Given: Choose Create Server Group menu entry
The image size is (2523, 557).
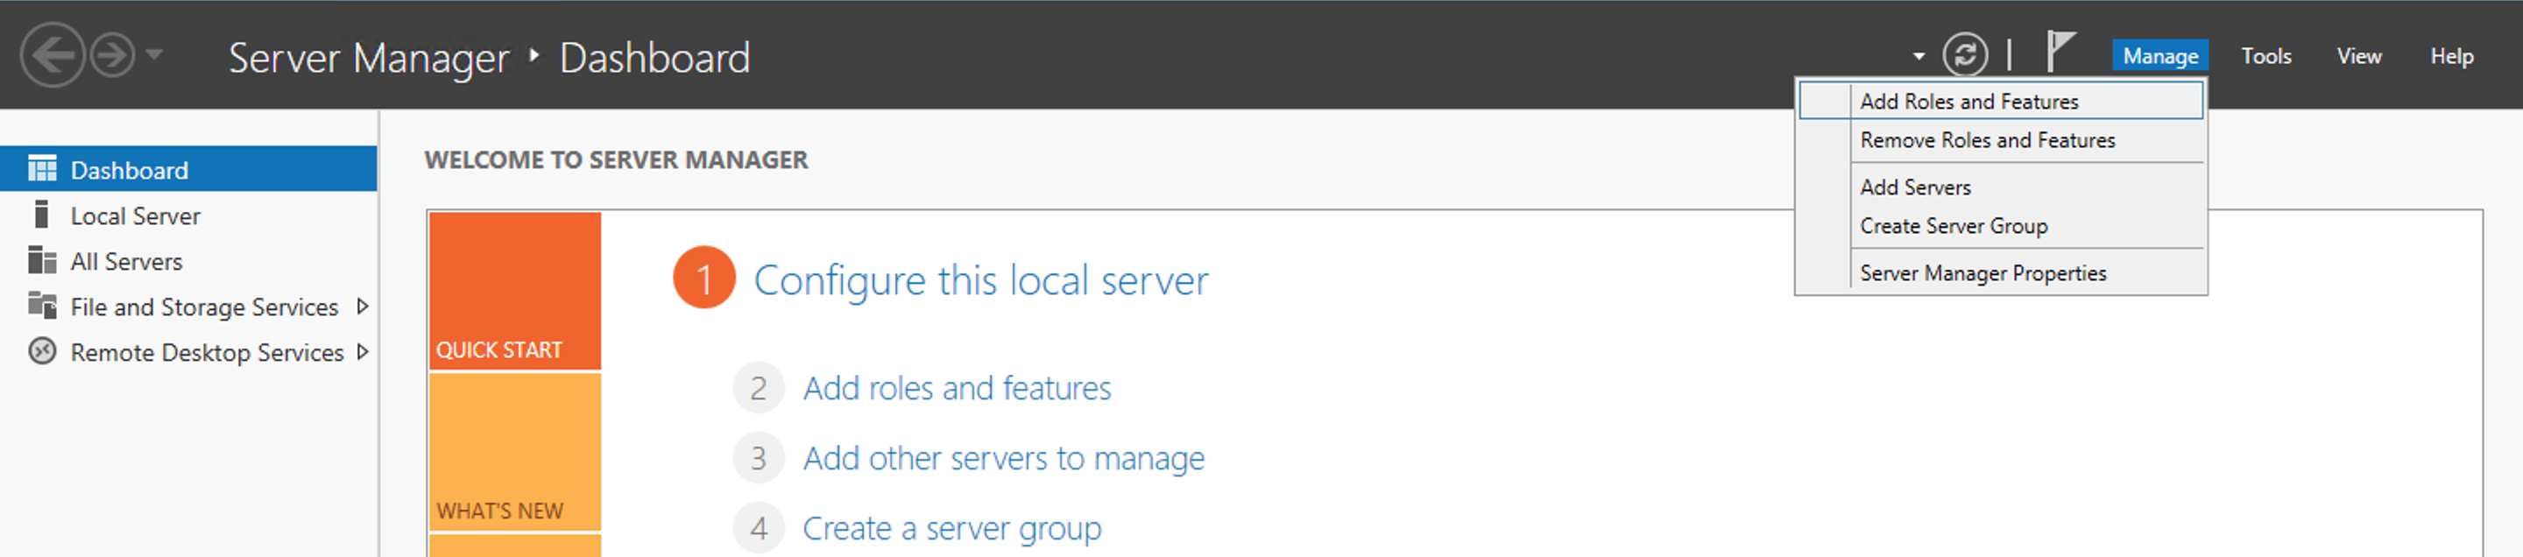Looking at the screenshot, I should click(2001, 226).
